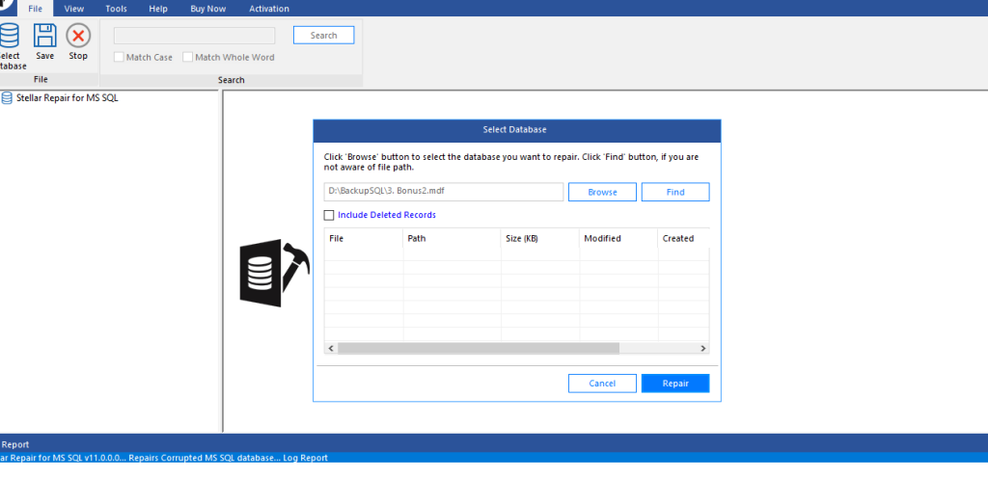Screen dimensions: 988x504
Task: Open the View ribbon tab
Action: [73, 9]
